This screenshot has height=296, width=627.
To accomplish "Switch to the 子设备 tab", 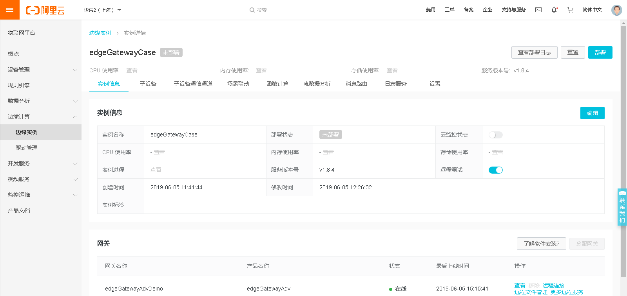I will click(x=148, y=84).
